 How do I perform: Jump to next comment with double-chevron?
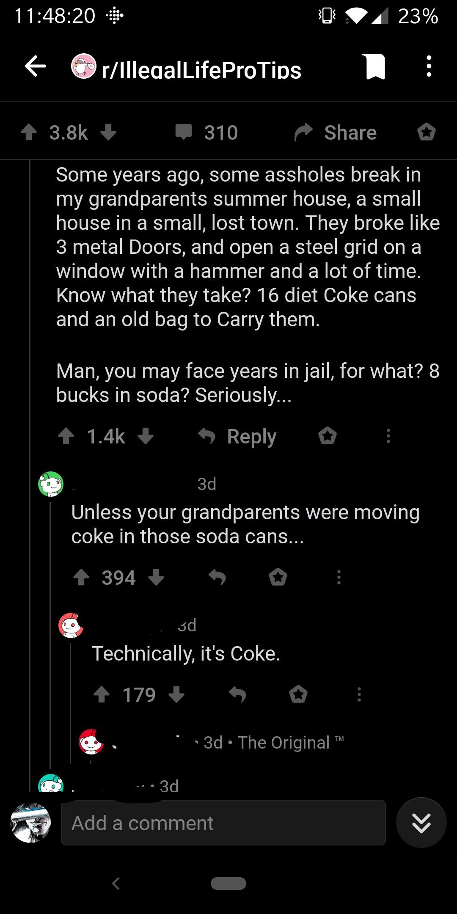click(421, 823)
